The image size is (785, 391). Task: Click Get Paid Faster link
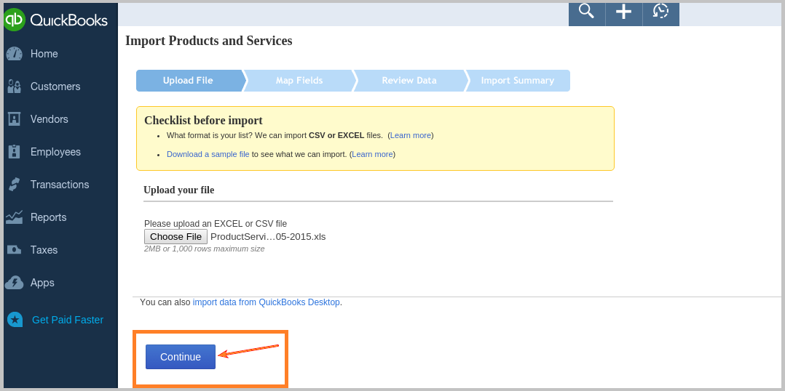(x=68, y=320)
